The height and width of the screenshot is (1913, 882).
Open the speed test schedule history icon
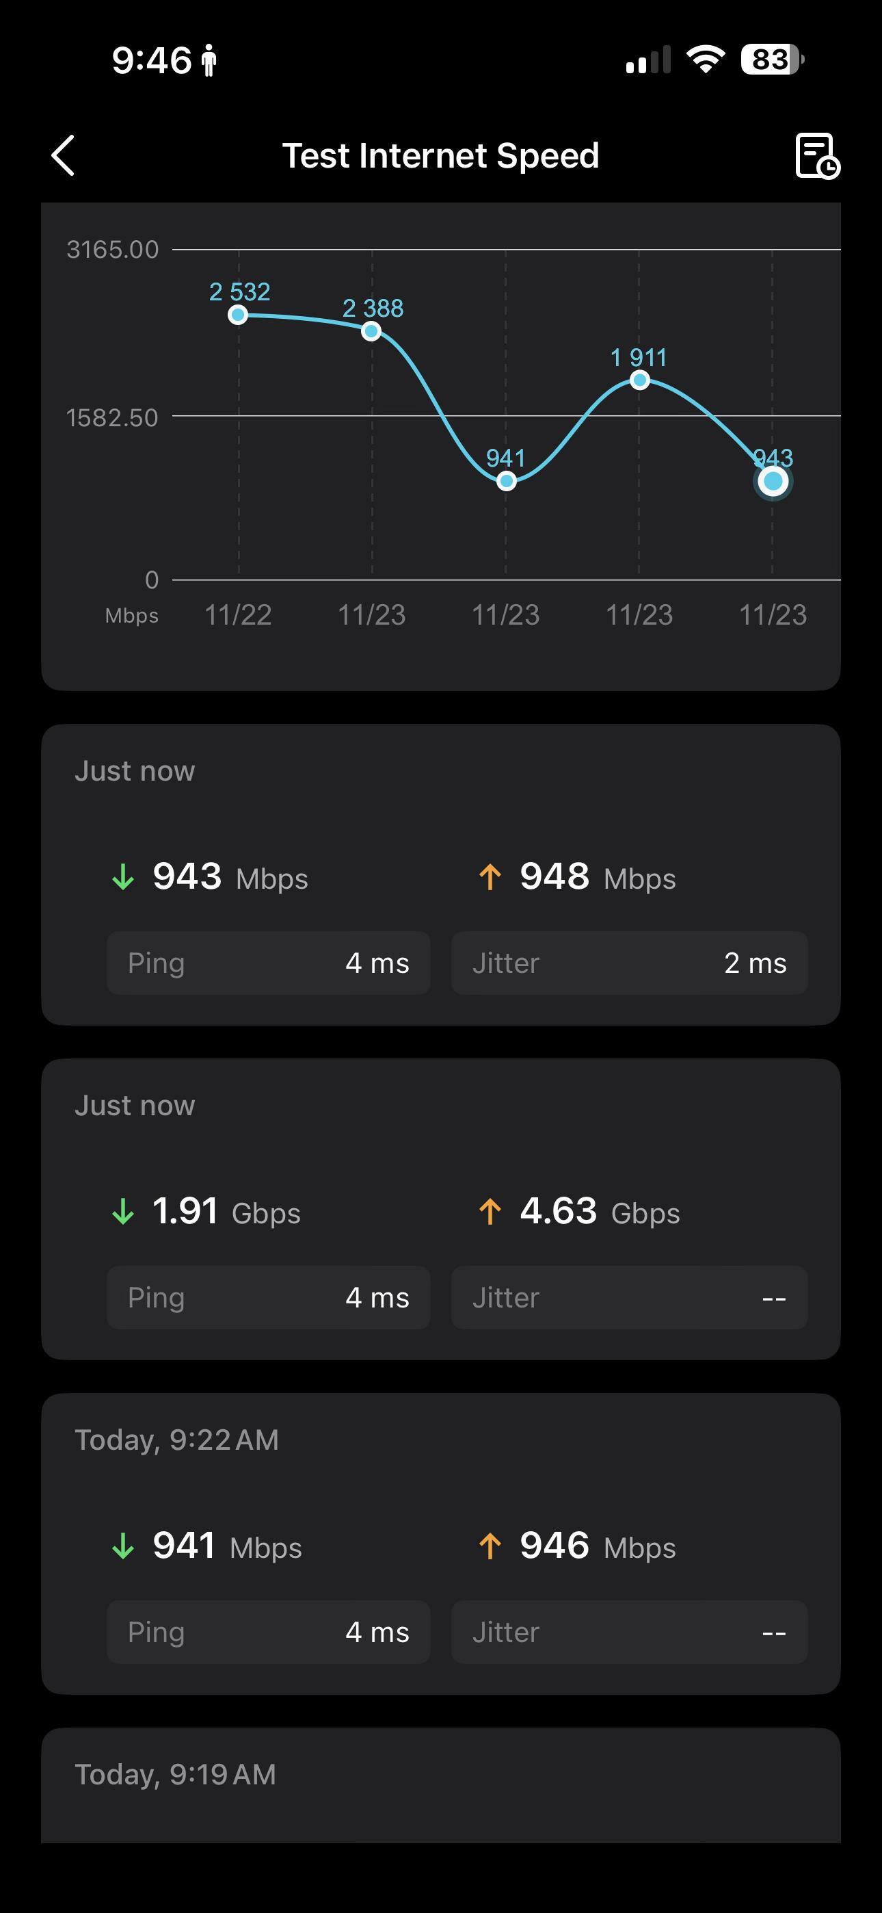tap(816, 156)
